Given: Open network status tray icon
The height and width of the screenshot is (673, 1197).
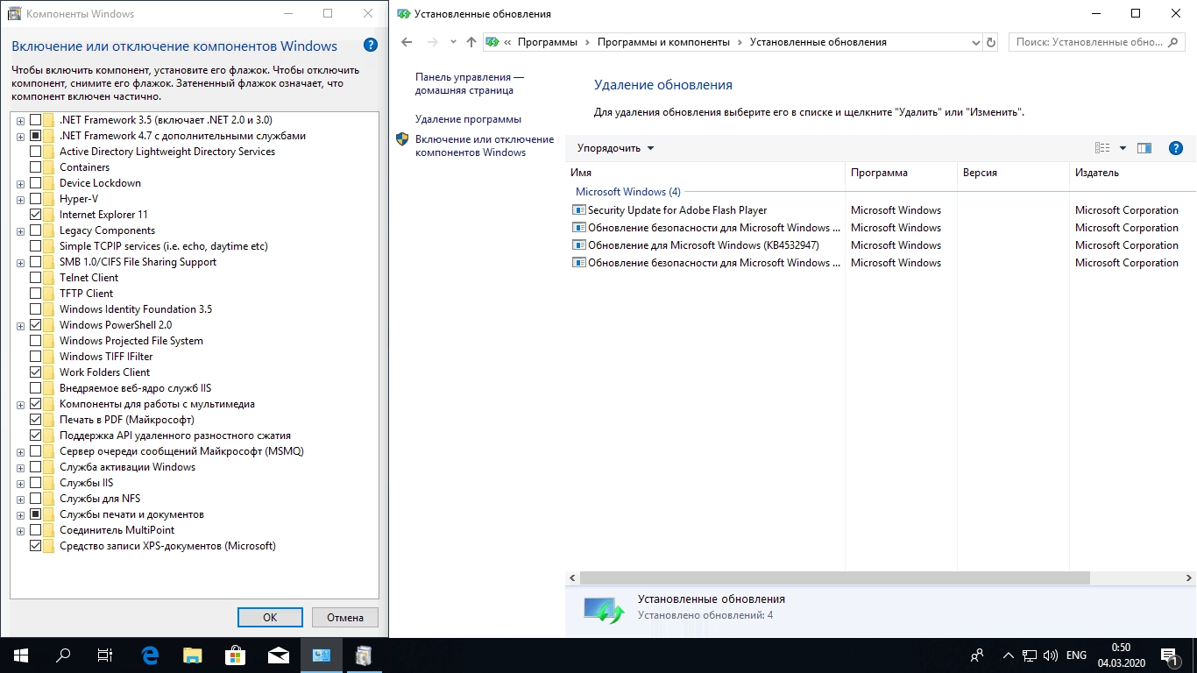Looking at the screenshot, I should click(1031, 655).
